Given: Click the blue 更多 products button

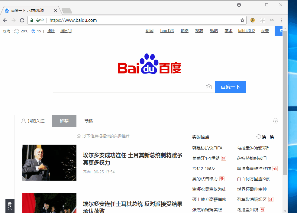Looking at the screenshot, I should pyautogui.click(x=279, y=31).
